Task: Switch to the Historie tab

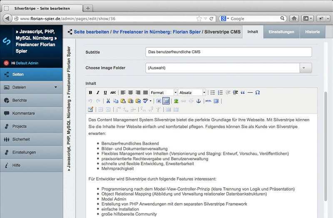Action: (313, 32)
